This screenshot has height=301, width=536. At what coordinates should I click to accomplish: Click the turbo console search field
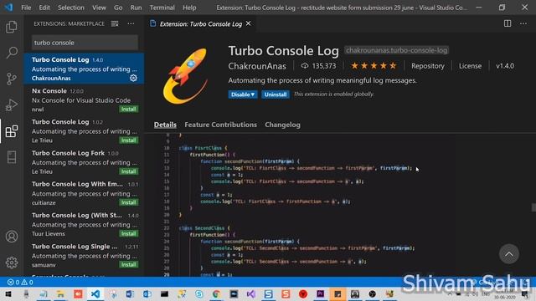pyautogui.click(x=85, y=43)
